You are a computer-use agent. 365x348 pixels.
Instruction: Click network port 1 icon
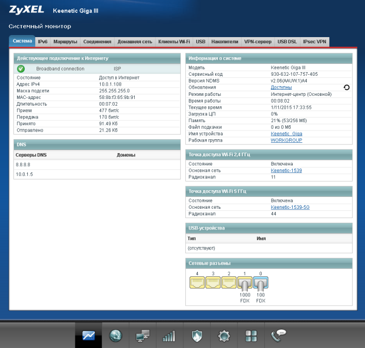coord(245,283)
